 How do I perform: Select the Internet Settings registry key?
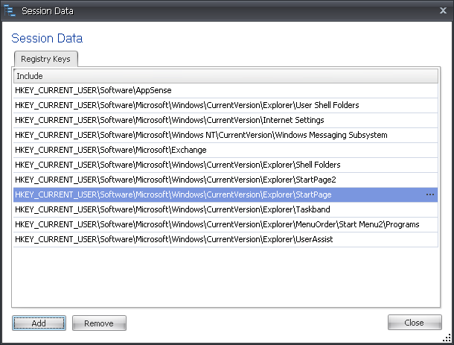coord(226,120)
